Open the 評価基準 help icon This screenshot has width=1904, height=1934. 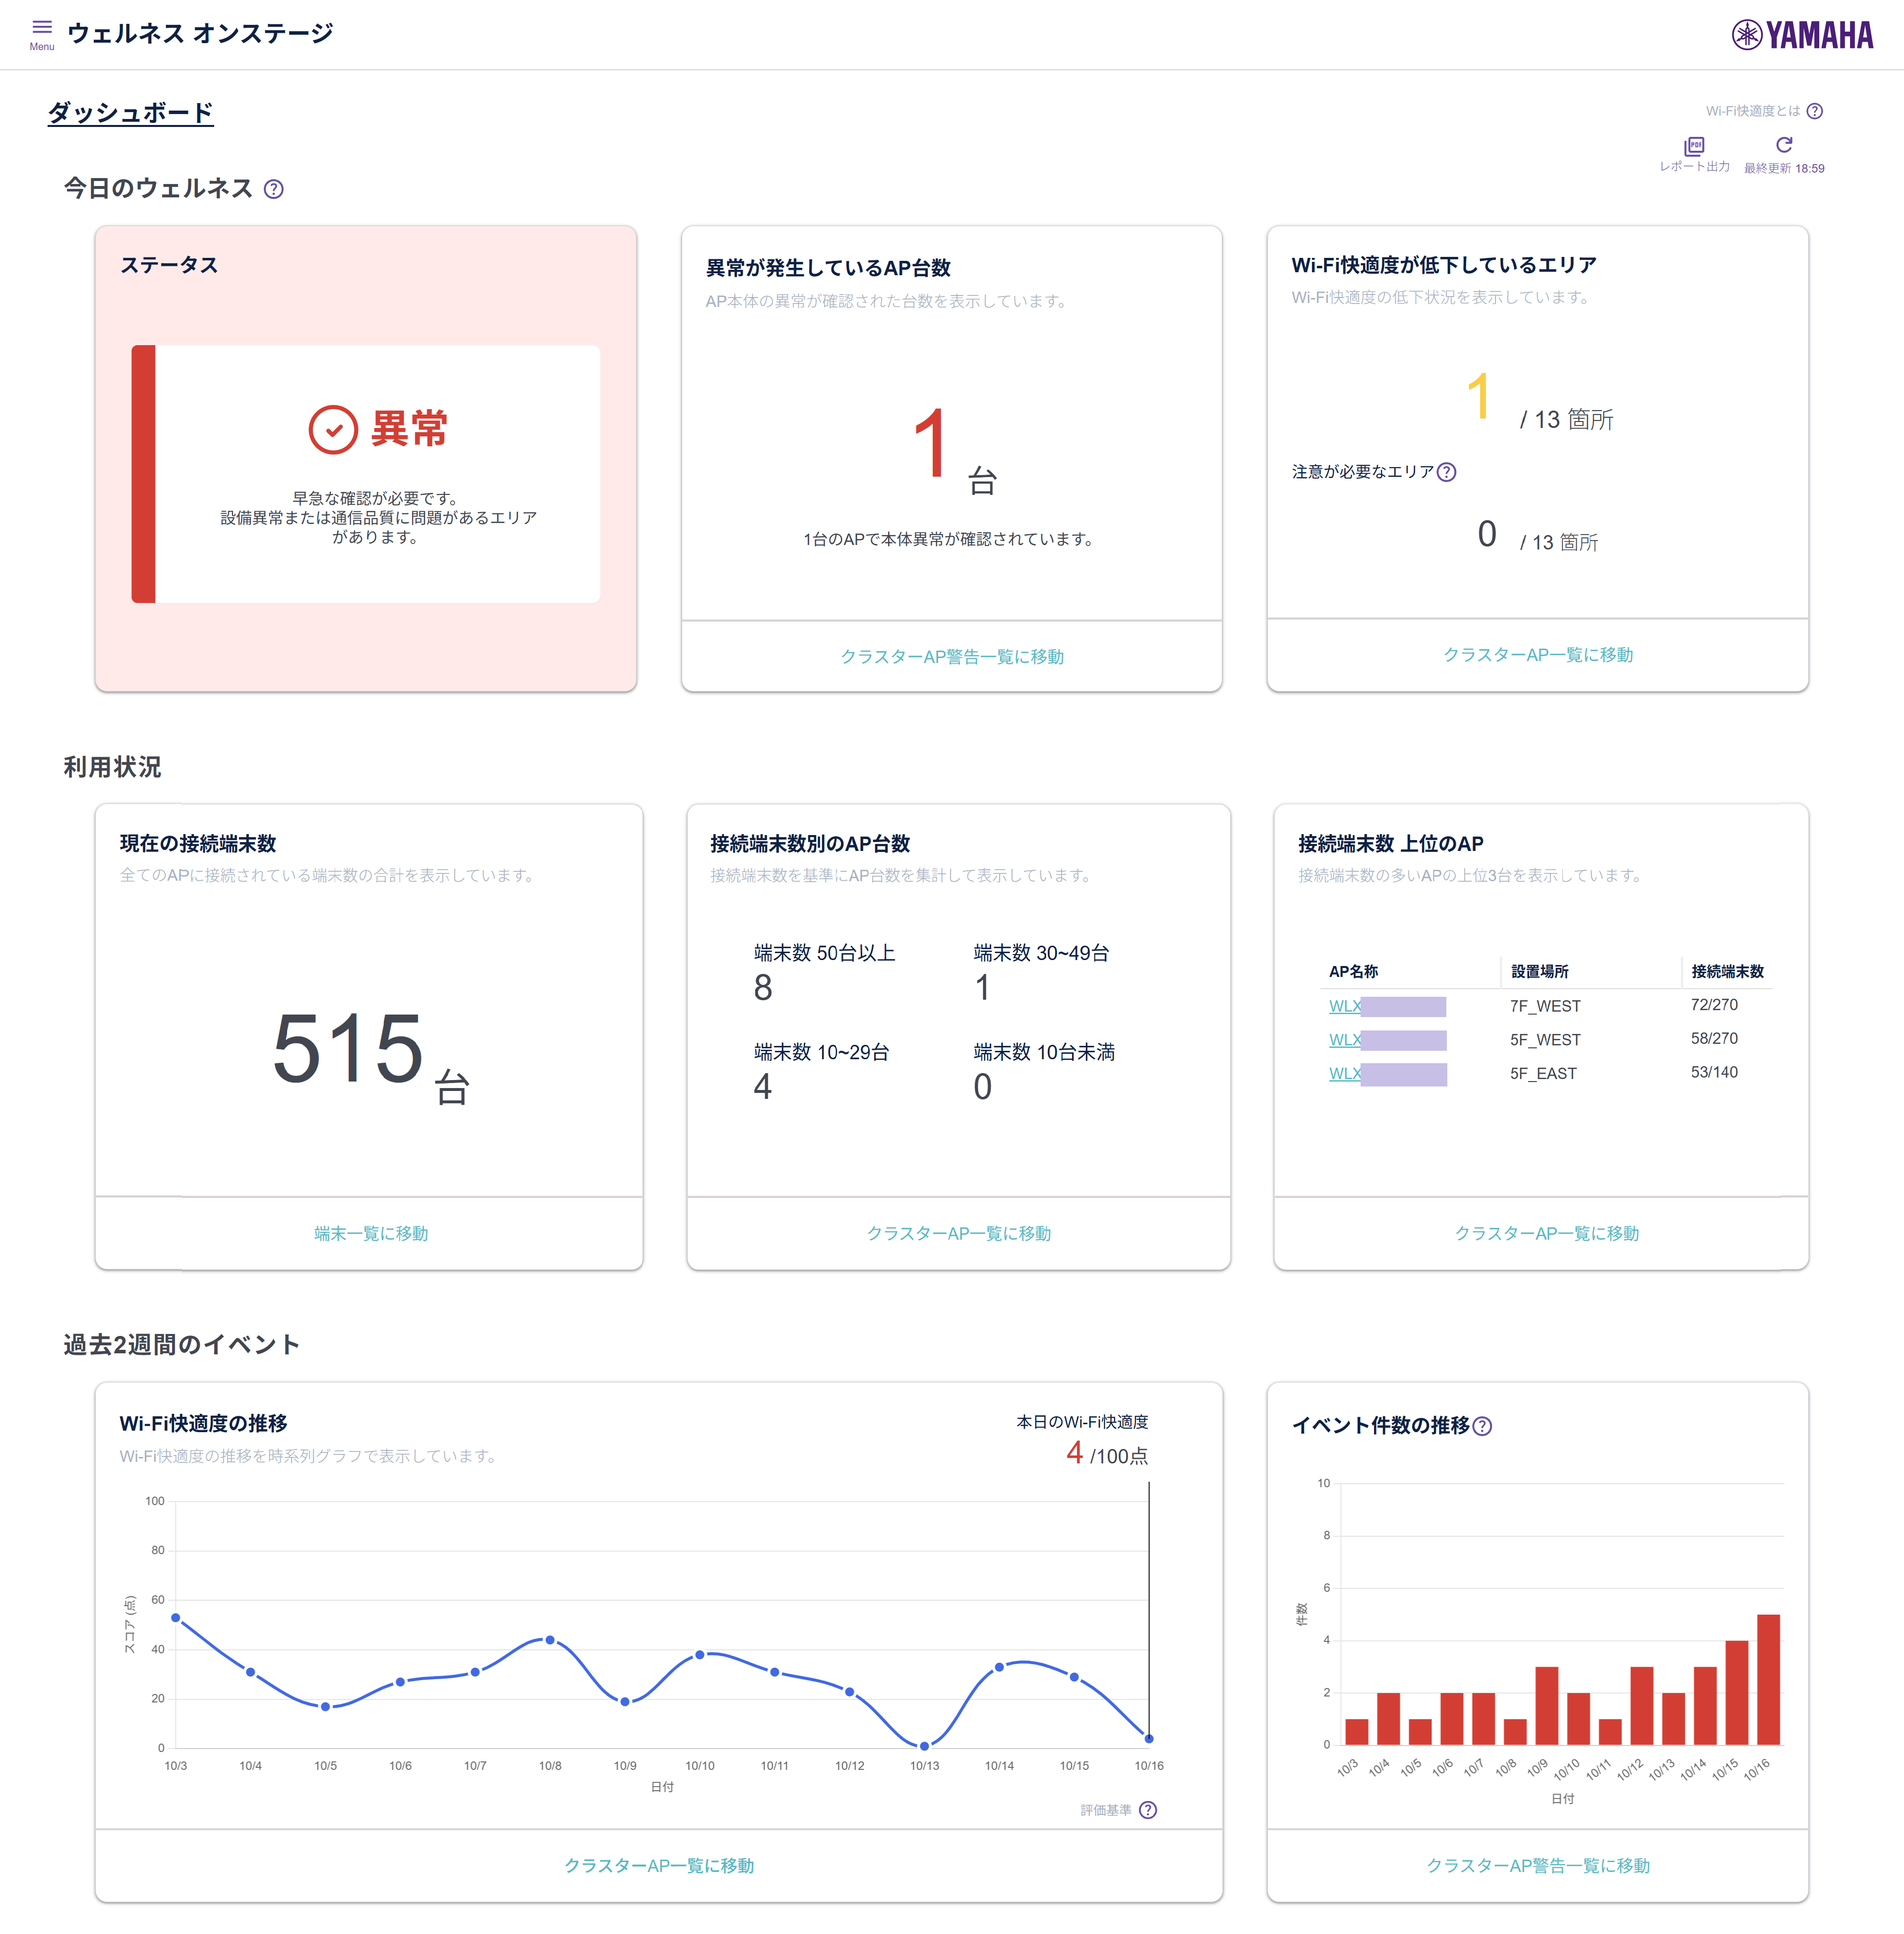[x=1148, y=1810]
